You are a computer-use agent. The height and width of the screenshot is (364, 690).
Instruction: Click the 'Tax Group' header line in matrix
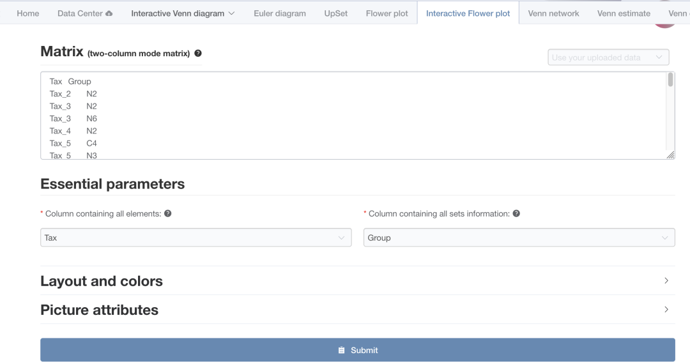(x=70, y=81)
